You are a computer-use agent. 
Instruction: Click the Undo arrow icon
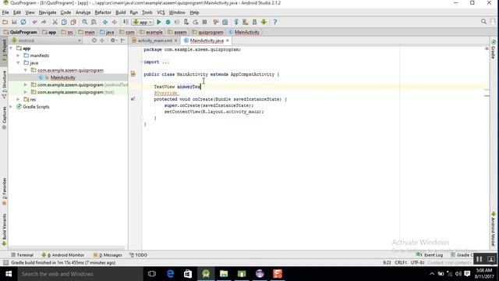34,22
